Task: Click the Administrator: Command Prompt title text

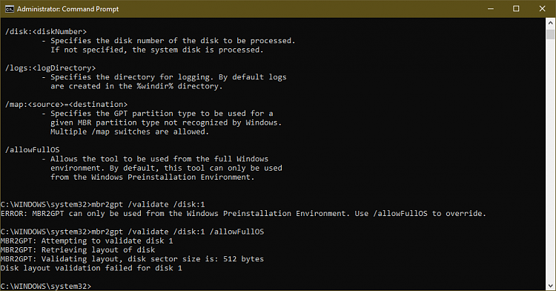Action: point(67,9)
